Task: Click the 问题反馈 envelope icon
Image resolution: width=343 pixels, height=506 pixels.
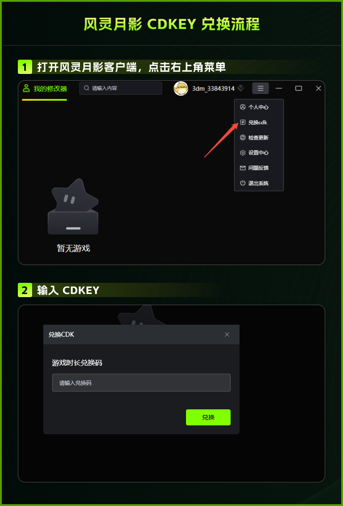Action: (243, 168)
